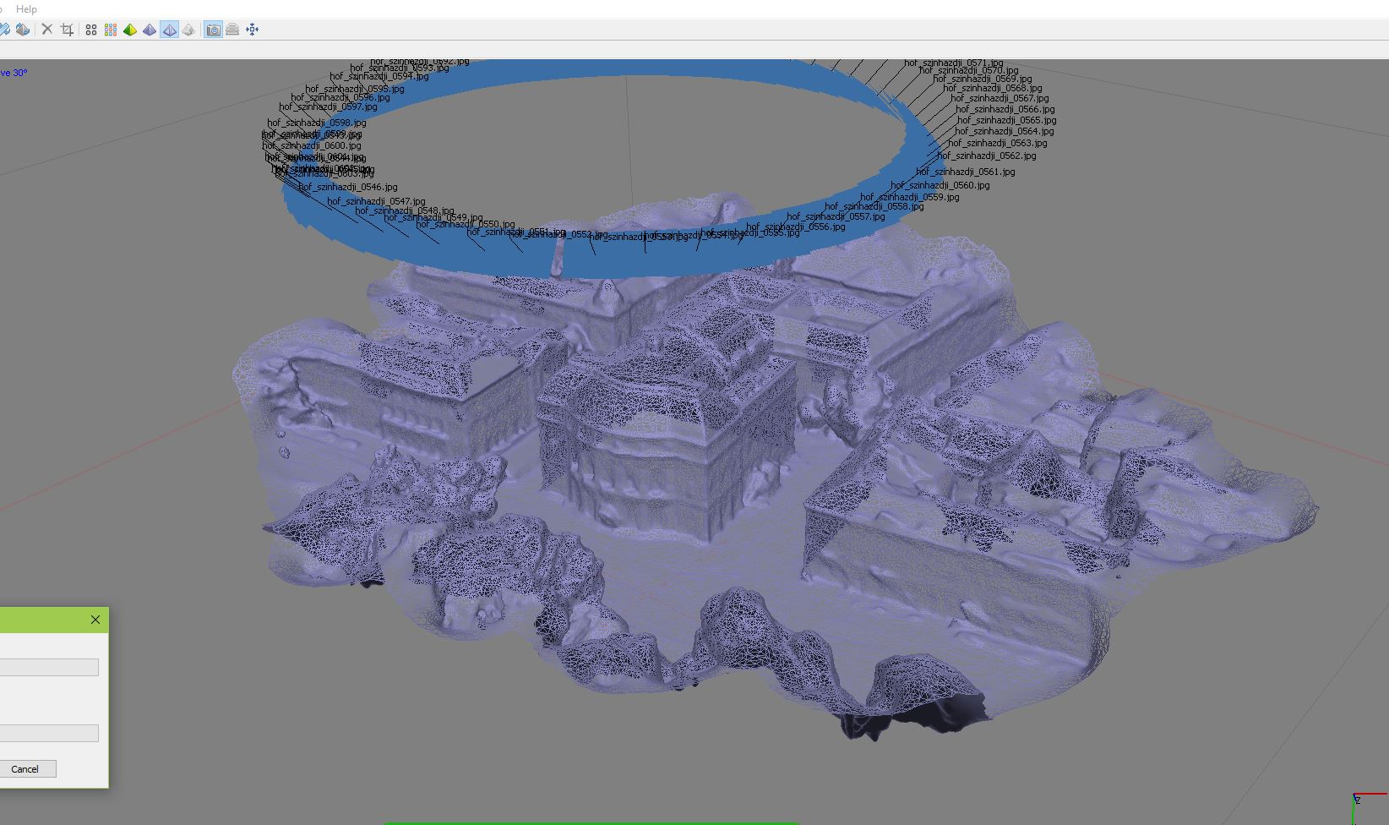The image size is (1389, 825).
Task: Click camera label hof_szinhazdji_0558.jpg
Action: pyautogui.click(x=874, y=206)
